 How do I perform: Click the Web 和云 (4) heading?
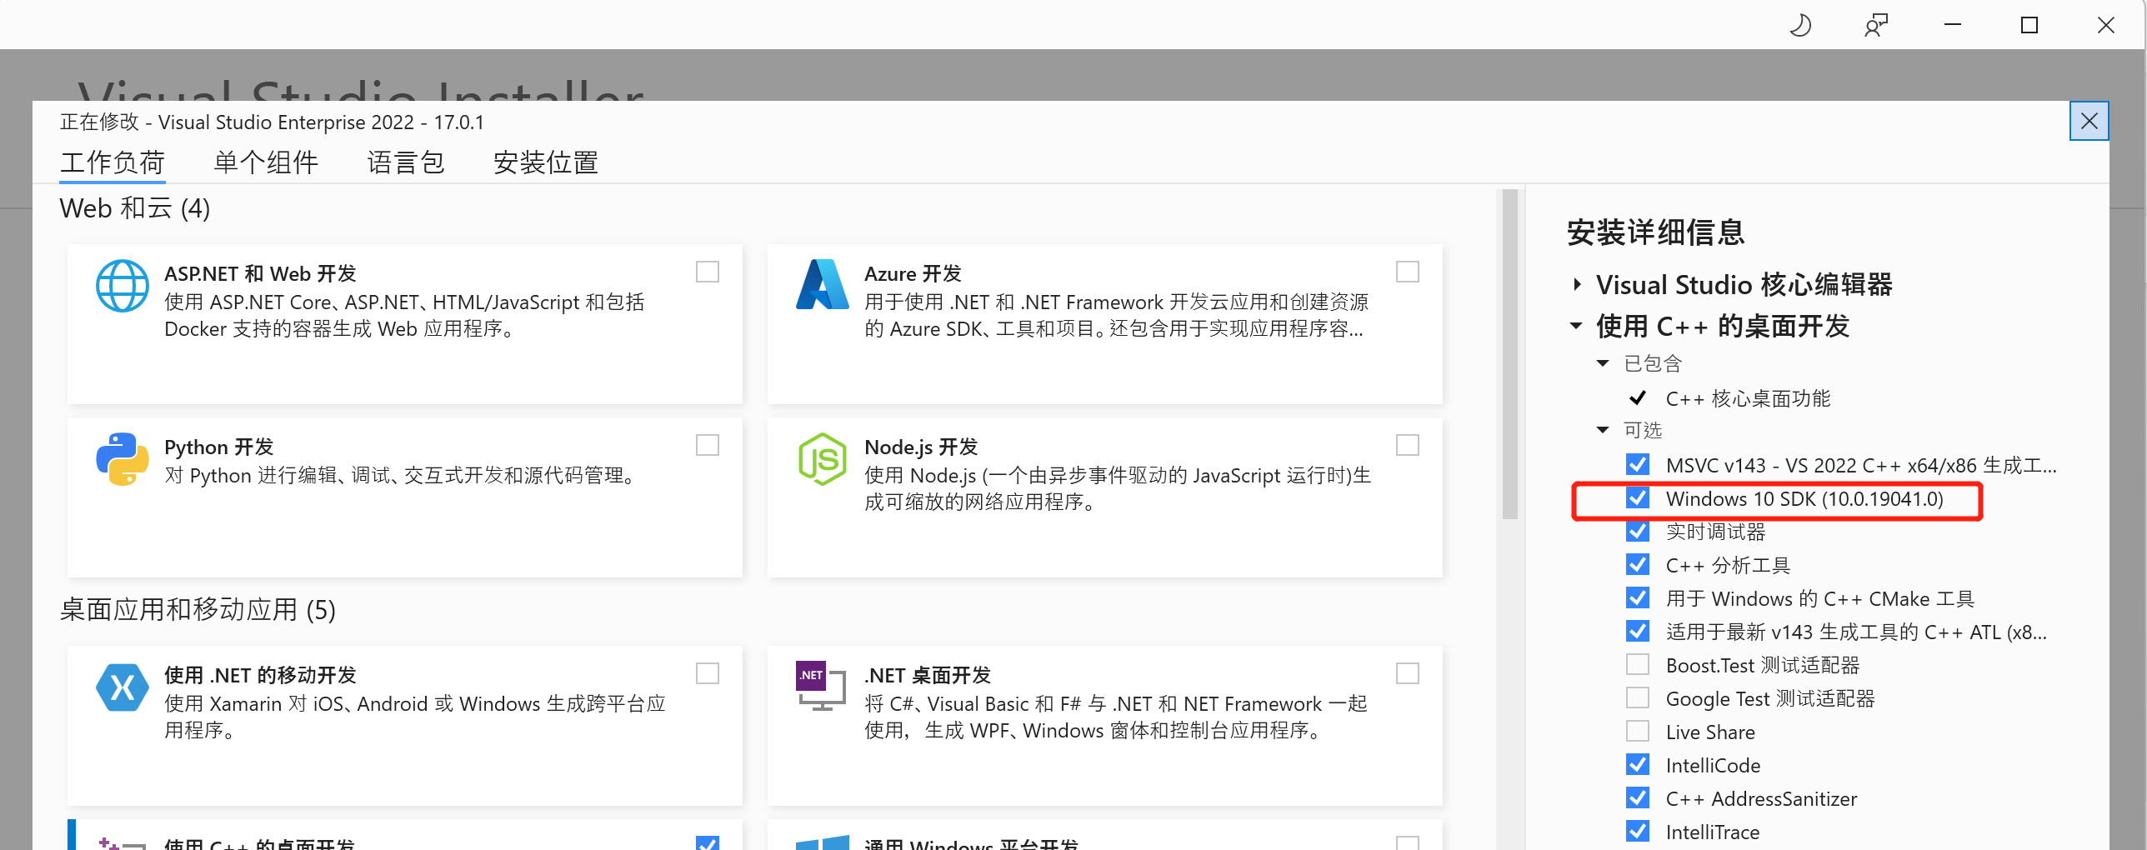point(135,208)
